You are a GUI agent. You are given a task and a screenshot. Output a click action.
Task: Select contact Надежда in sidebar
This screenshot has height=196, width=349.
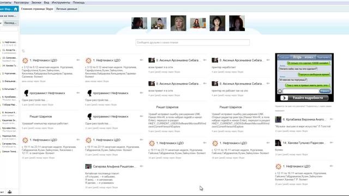coord(9,137)
